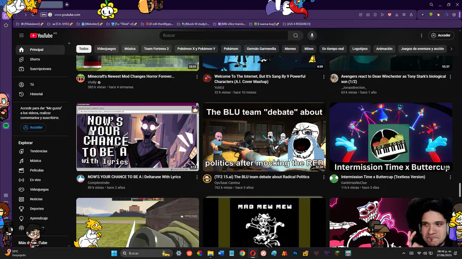Select Pokémon X y Pokémon Y chip
Image resolution: width=462 pixels, height=259 pixels.
(196, 49)
